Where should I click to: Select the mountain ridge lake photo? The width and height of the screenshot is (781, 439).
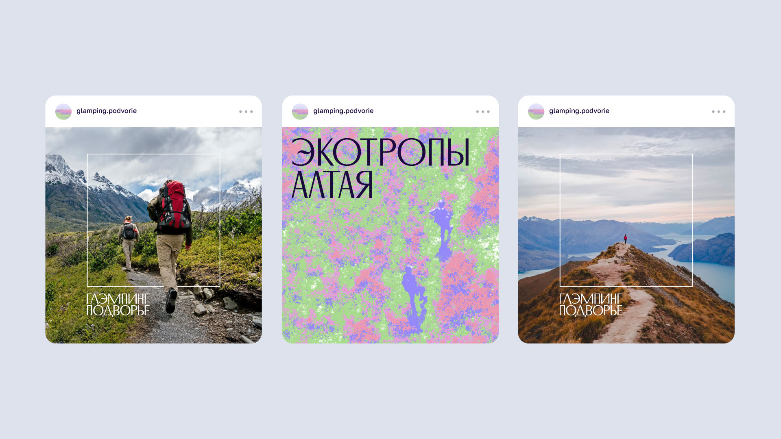[626, 235]
